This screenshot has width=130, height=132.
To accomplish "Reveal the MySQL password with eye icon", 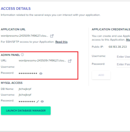I will pyautogui.click(x=42, y=101).
